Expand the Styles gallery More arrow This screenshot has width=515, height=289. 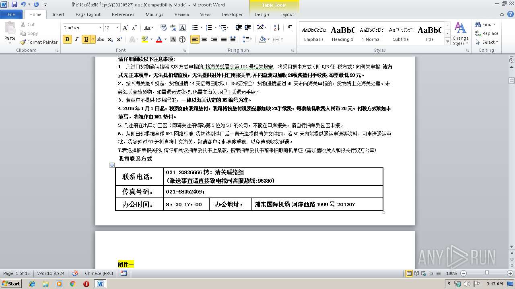click(447, 41)
